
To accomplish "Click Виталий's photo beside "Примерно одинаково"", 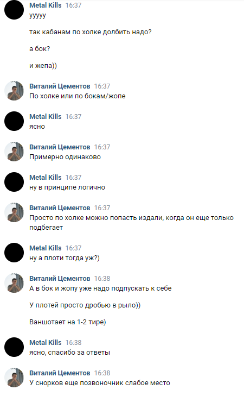I will 14,152.
